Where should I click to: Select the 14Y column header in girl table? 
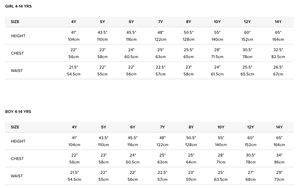coord(278,22)
